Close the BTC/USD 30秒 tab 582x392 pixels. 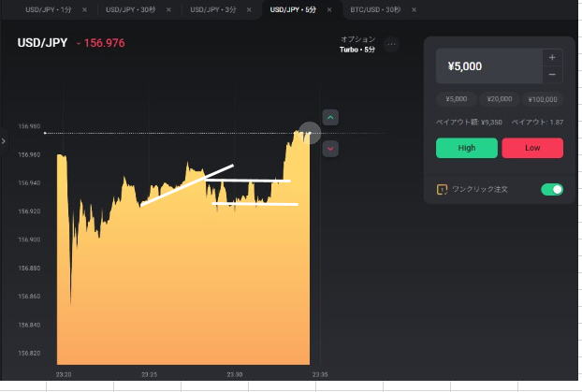coord(411,9)
